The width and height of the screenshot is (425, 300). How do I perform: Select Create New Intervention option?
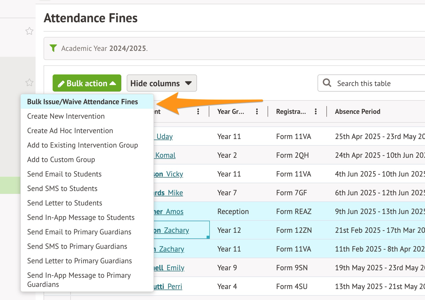pos(66,116)
